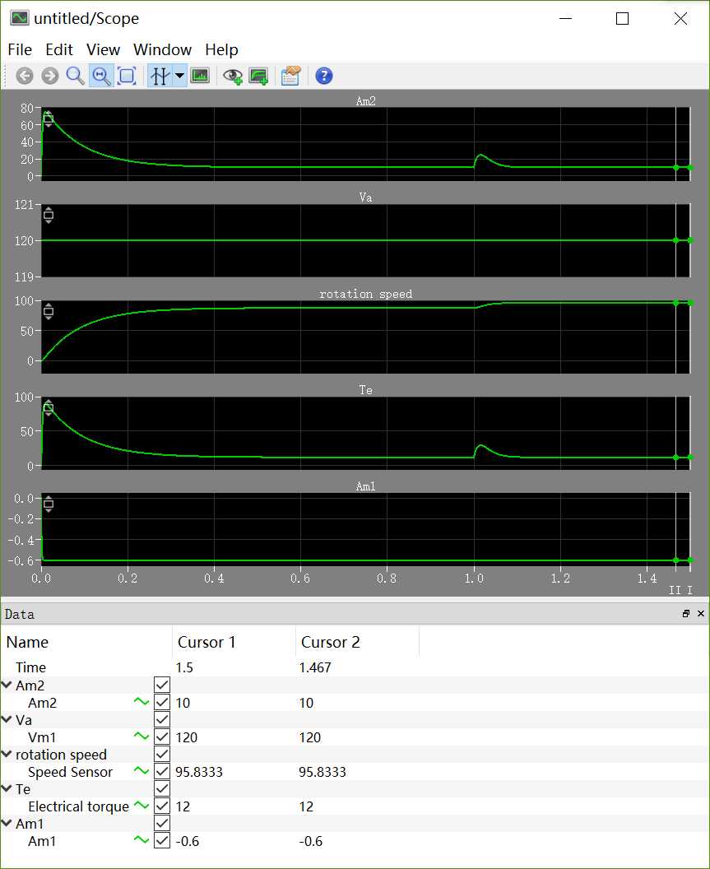The height and width of the screenshot is (869, 710).
Task: Open the Help menu
Action: pyautogui.click(x=221, y=50)
